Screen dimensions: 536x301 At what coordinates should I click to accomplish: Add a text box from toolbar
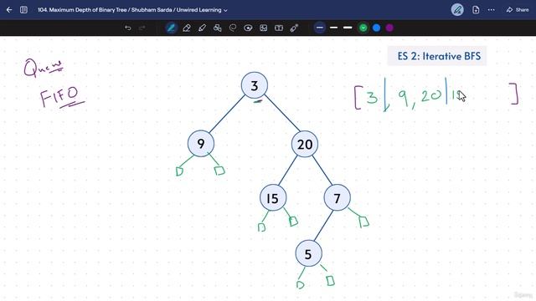279,28
